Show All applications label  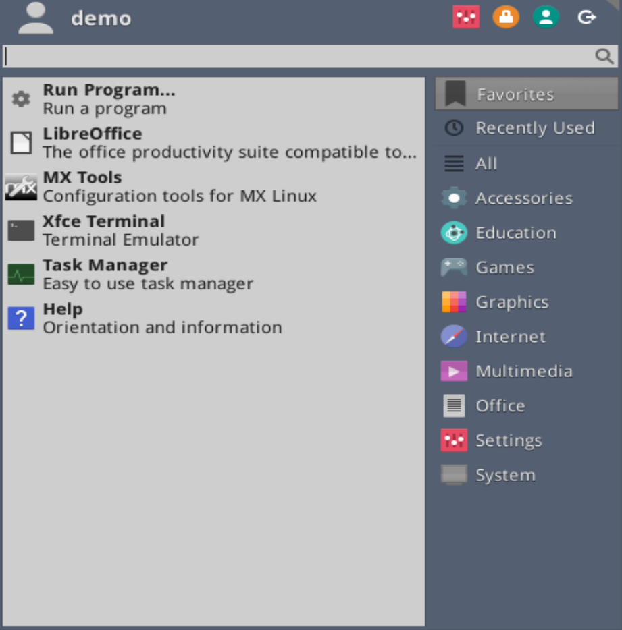pyautogui.click(x=486, y=163)
